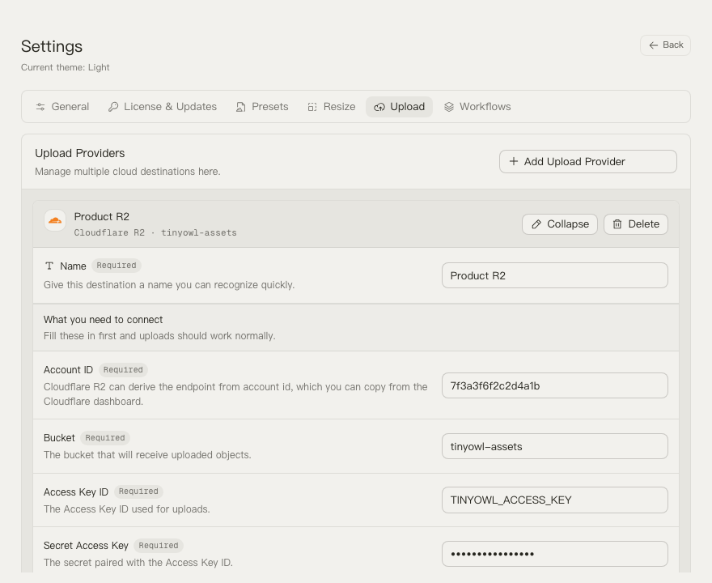Click Add Upload Provider button
The width and height of the screenshot is (712, 583).
coord(588,161)
